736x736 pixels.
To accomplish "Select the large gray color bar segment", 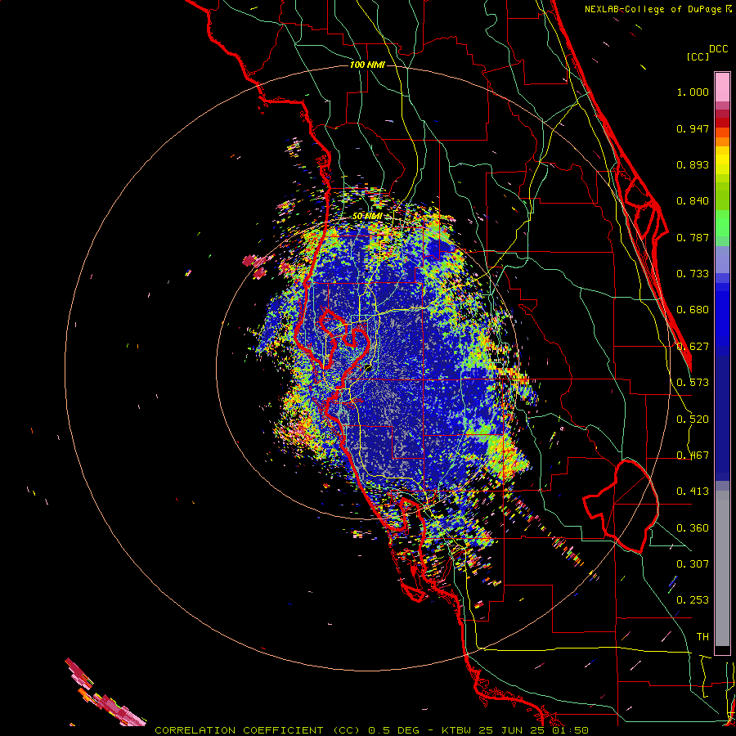I will [x=722, y=568].
